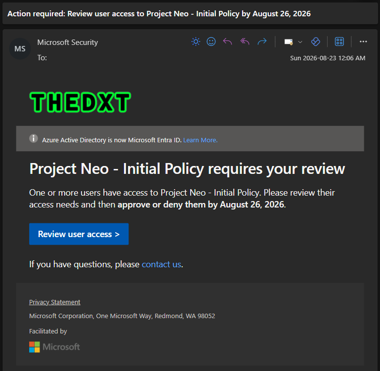Click the Microsoft Corporation address text

pos(122,316)
